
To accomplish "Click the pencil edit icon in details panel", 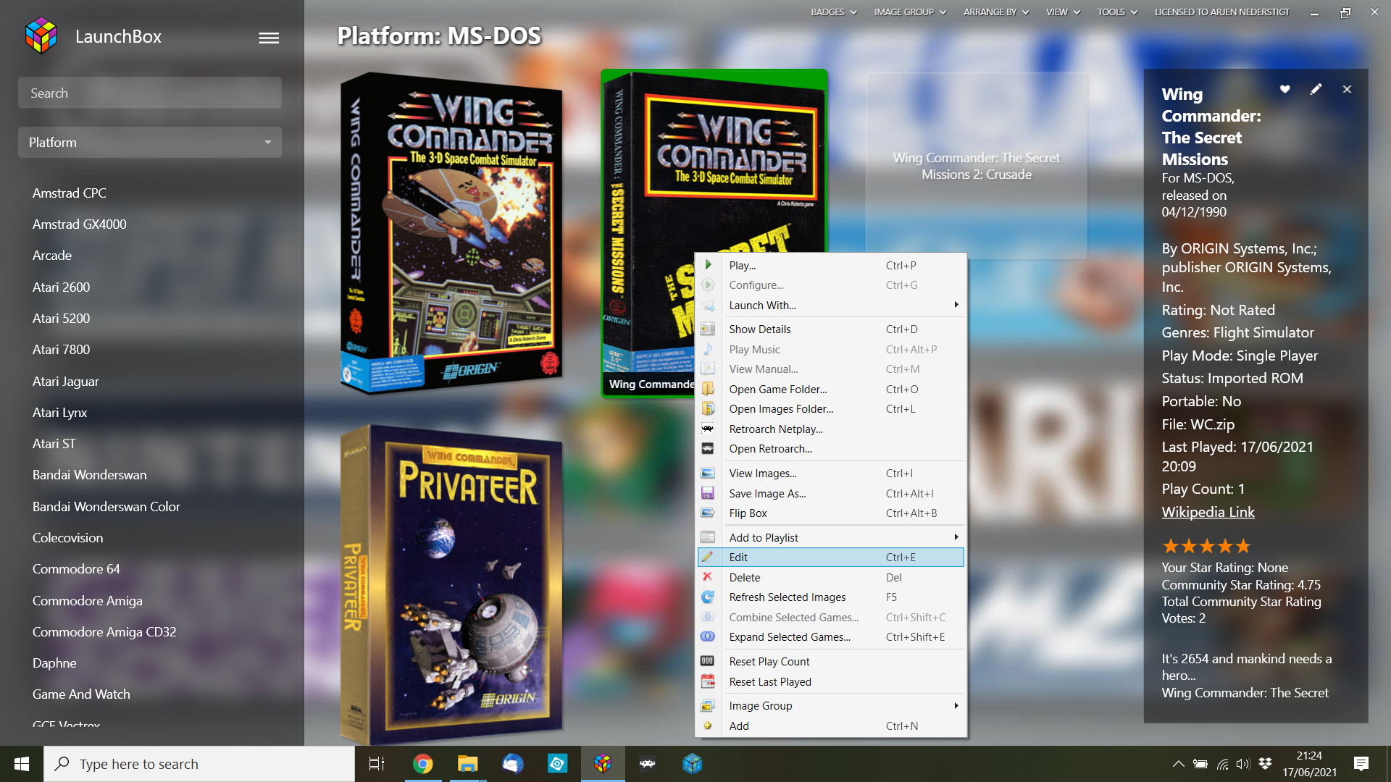I will click(1316, 89).
